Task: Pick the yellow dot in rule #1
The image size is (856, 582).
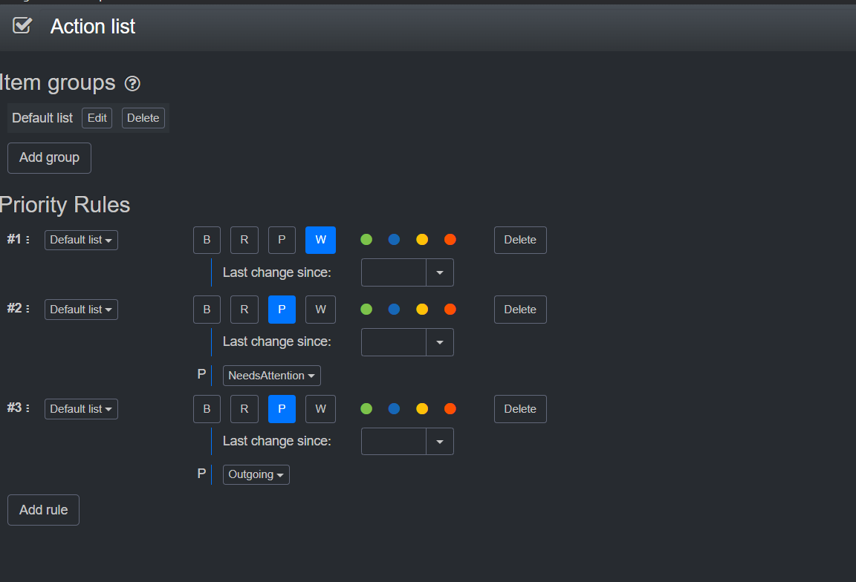Action: [x=422, y=240]
